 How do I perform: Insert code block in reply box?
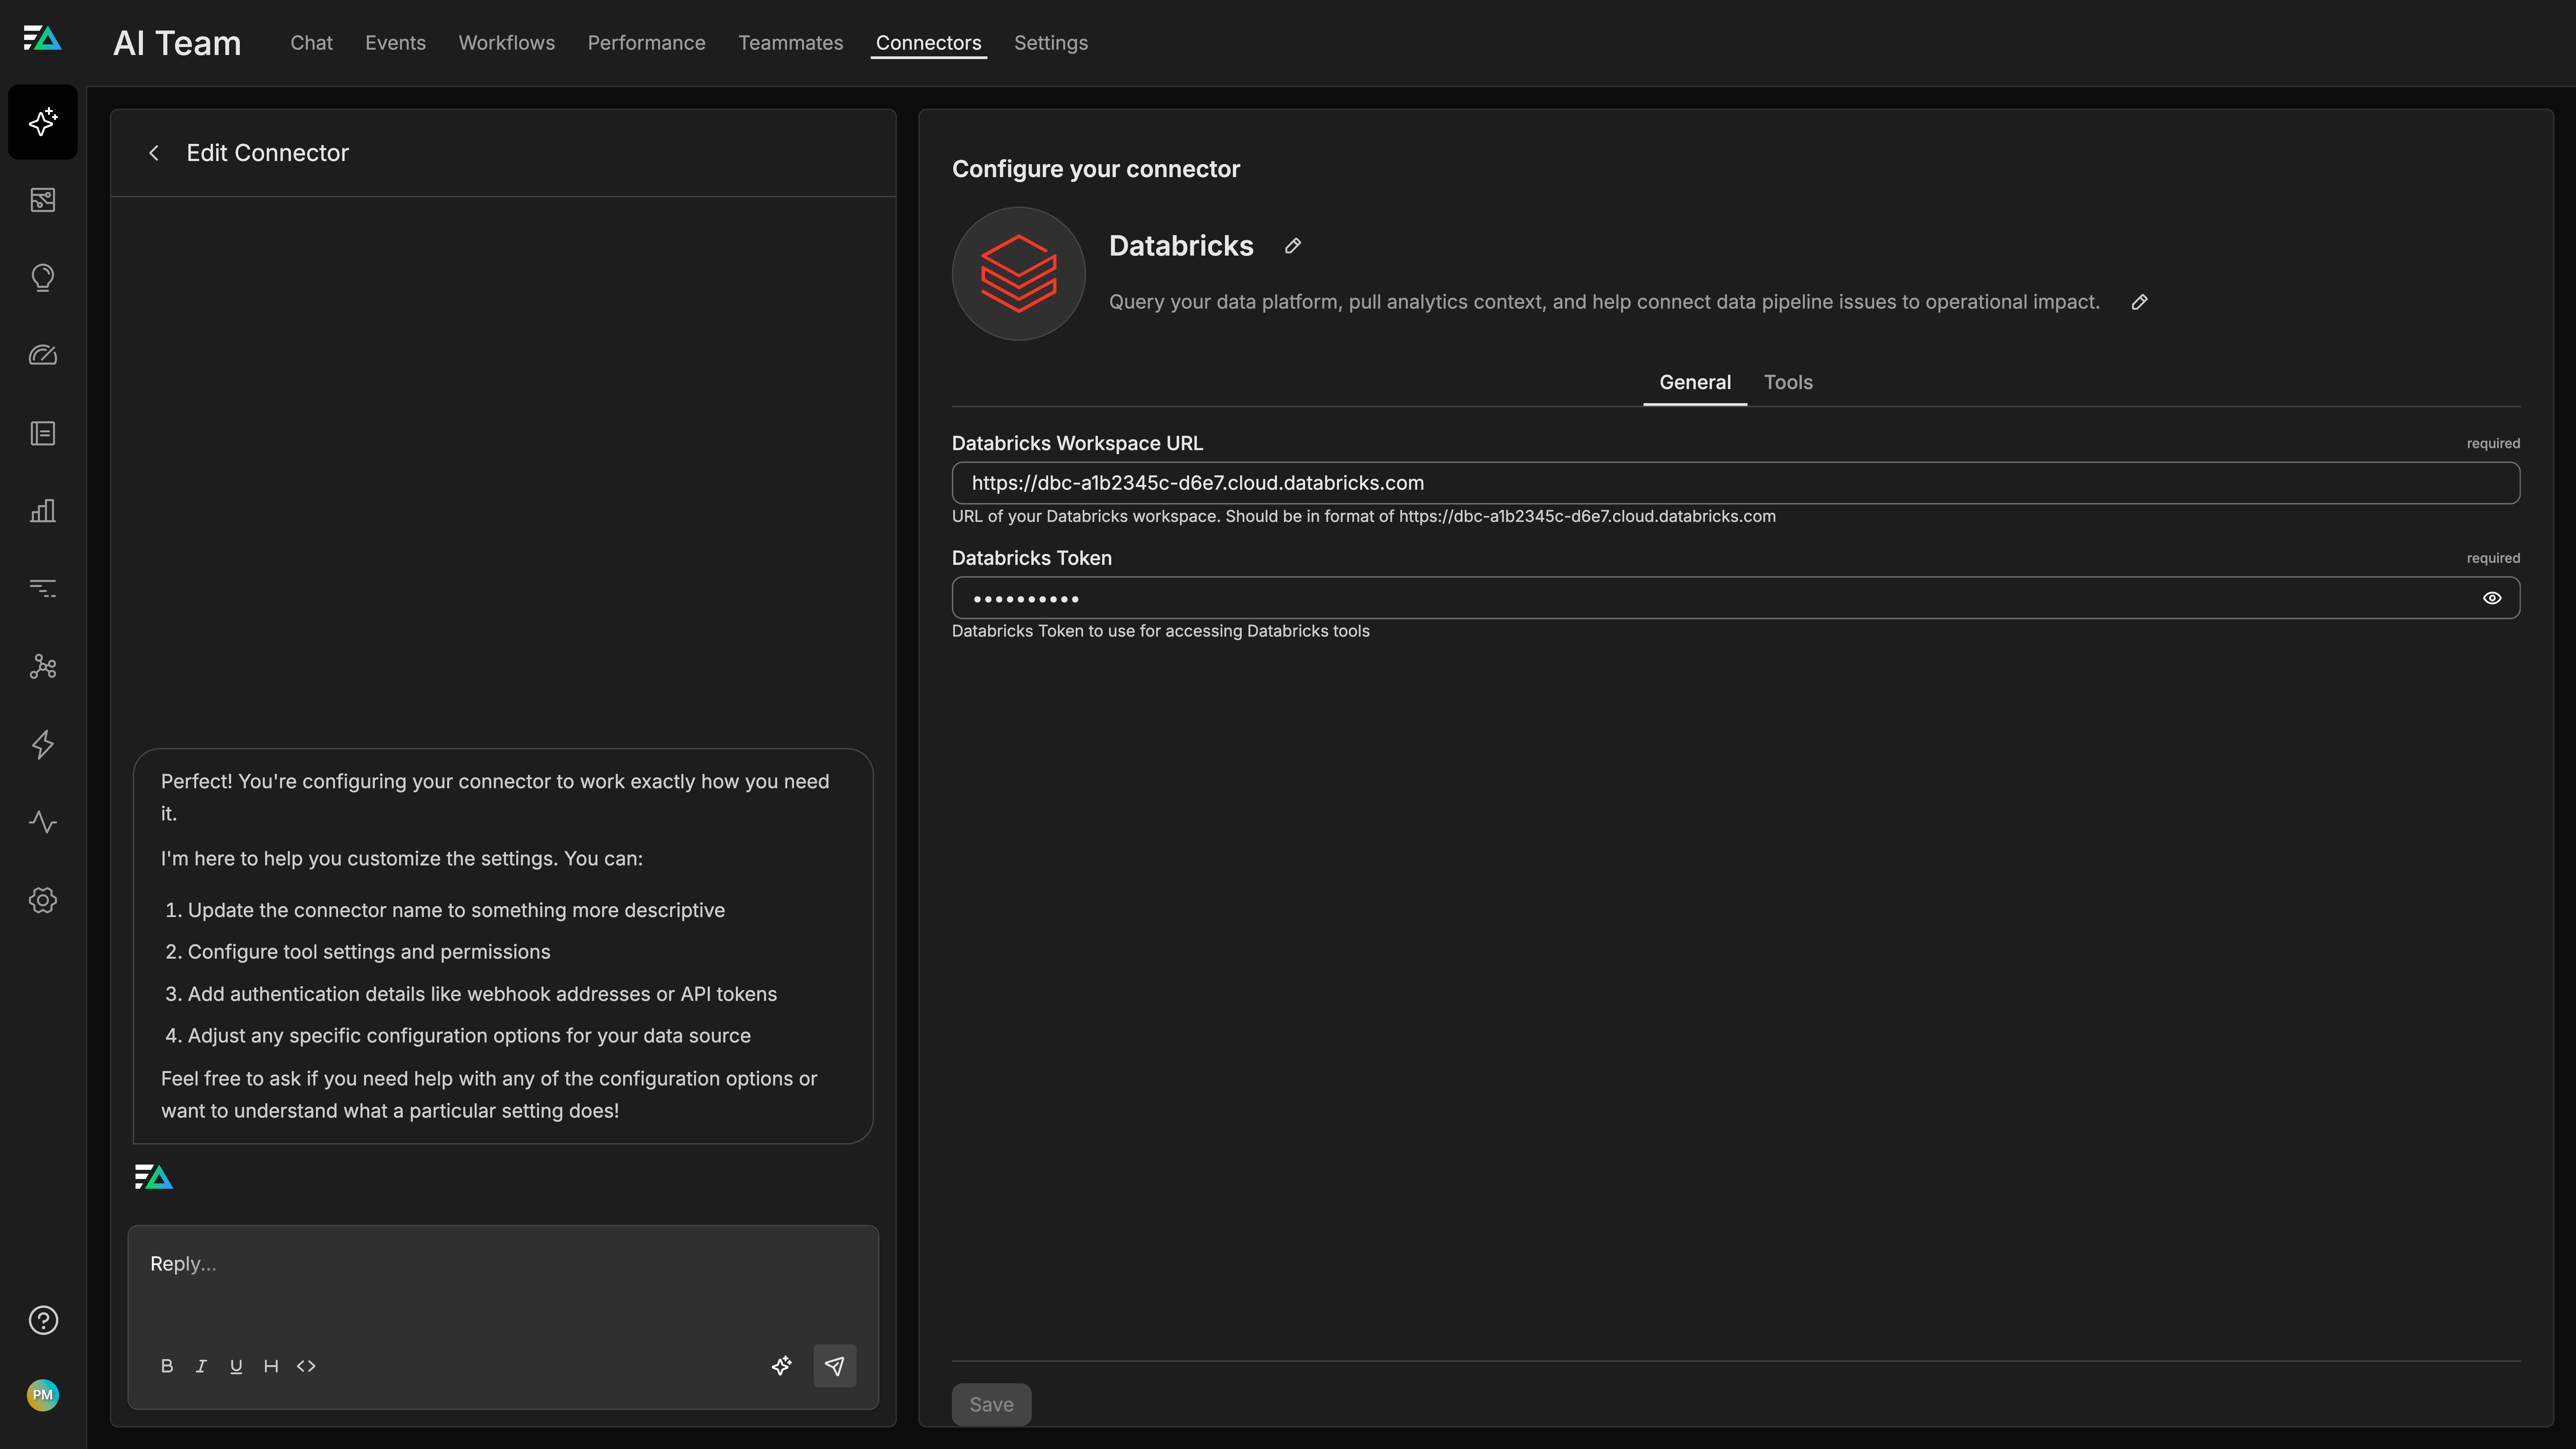point(306,1366)
